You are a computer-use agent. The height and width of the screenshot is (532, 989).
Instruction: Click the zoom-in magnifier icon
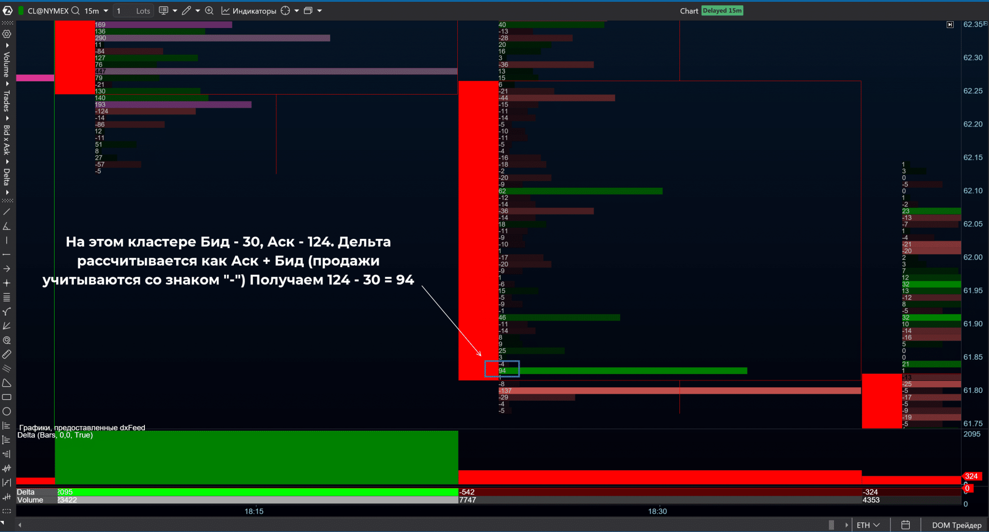point(209,11)
